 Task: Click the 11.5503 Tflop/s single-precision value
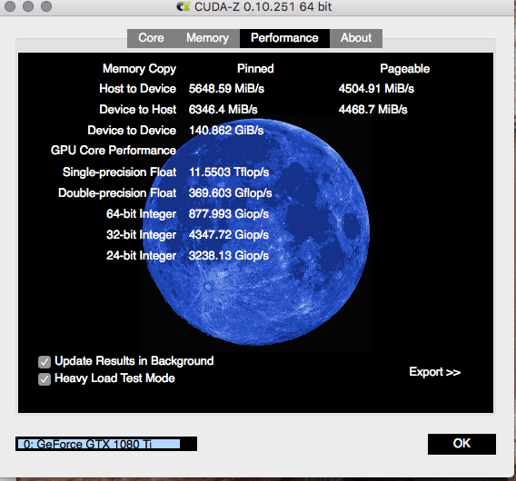coord(229,172)
